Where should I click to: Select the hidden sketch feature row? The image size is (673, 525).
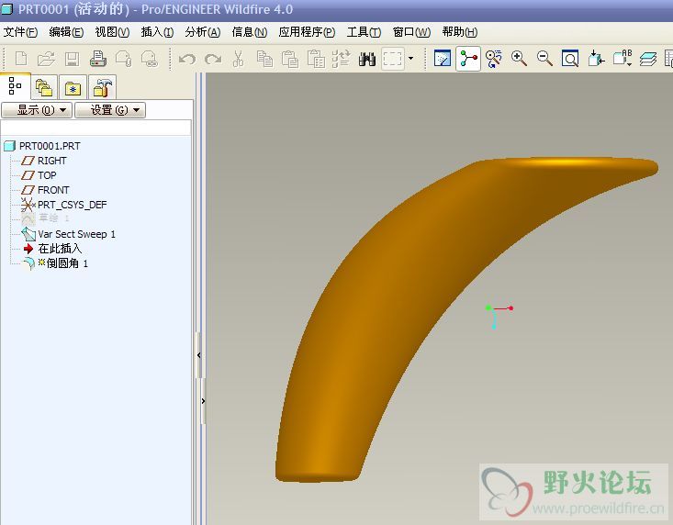tap(46, 218)
